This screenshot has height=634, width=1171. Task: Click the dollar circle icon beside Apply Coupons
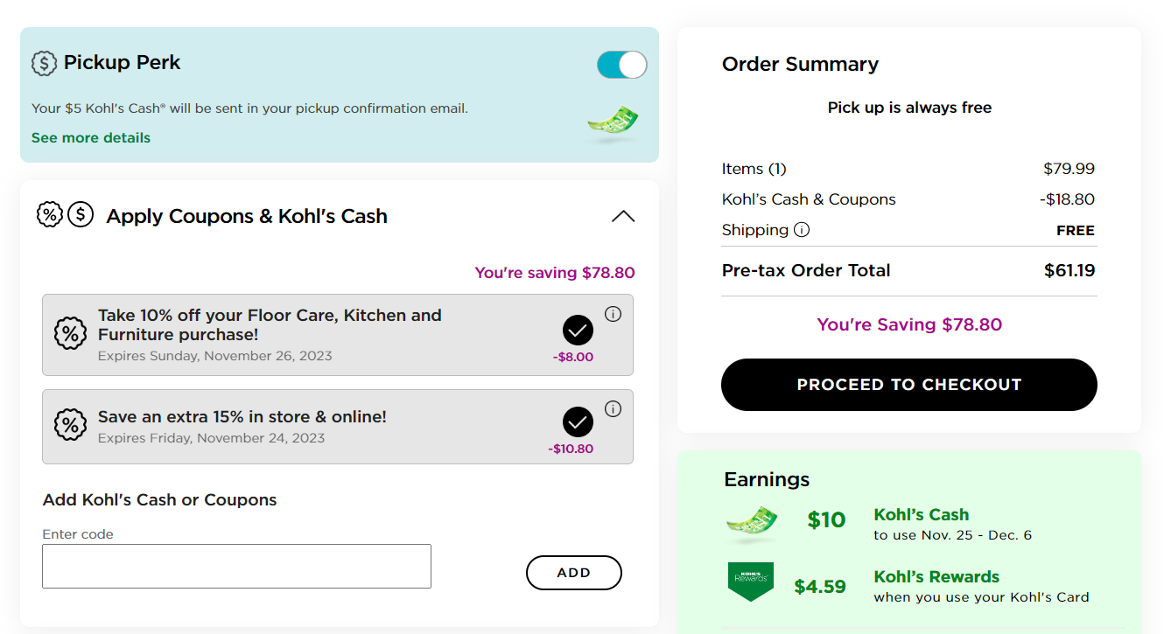point(81,214)
